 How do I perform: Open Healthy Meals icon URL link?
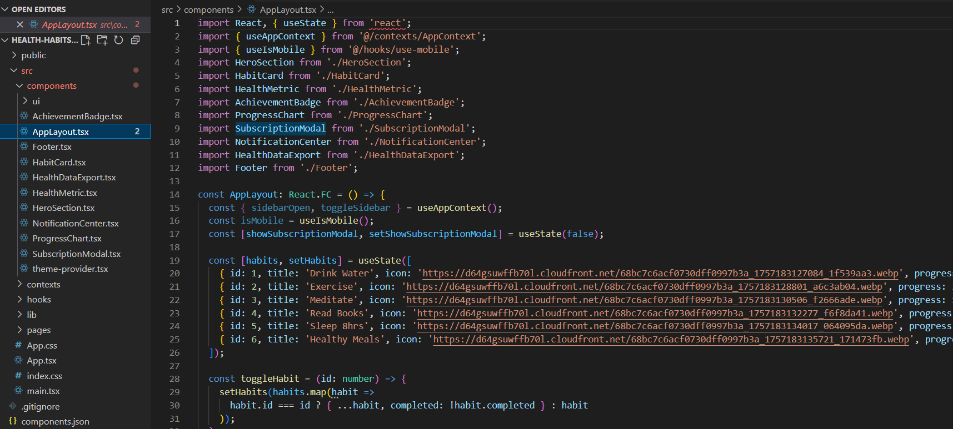671,340
